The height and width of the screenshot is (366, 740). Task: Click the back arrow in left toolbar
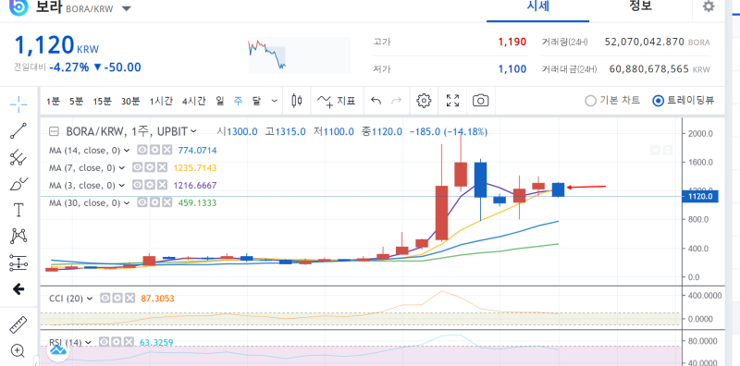18,289
